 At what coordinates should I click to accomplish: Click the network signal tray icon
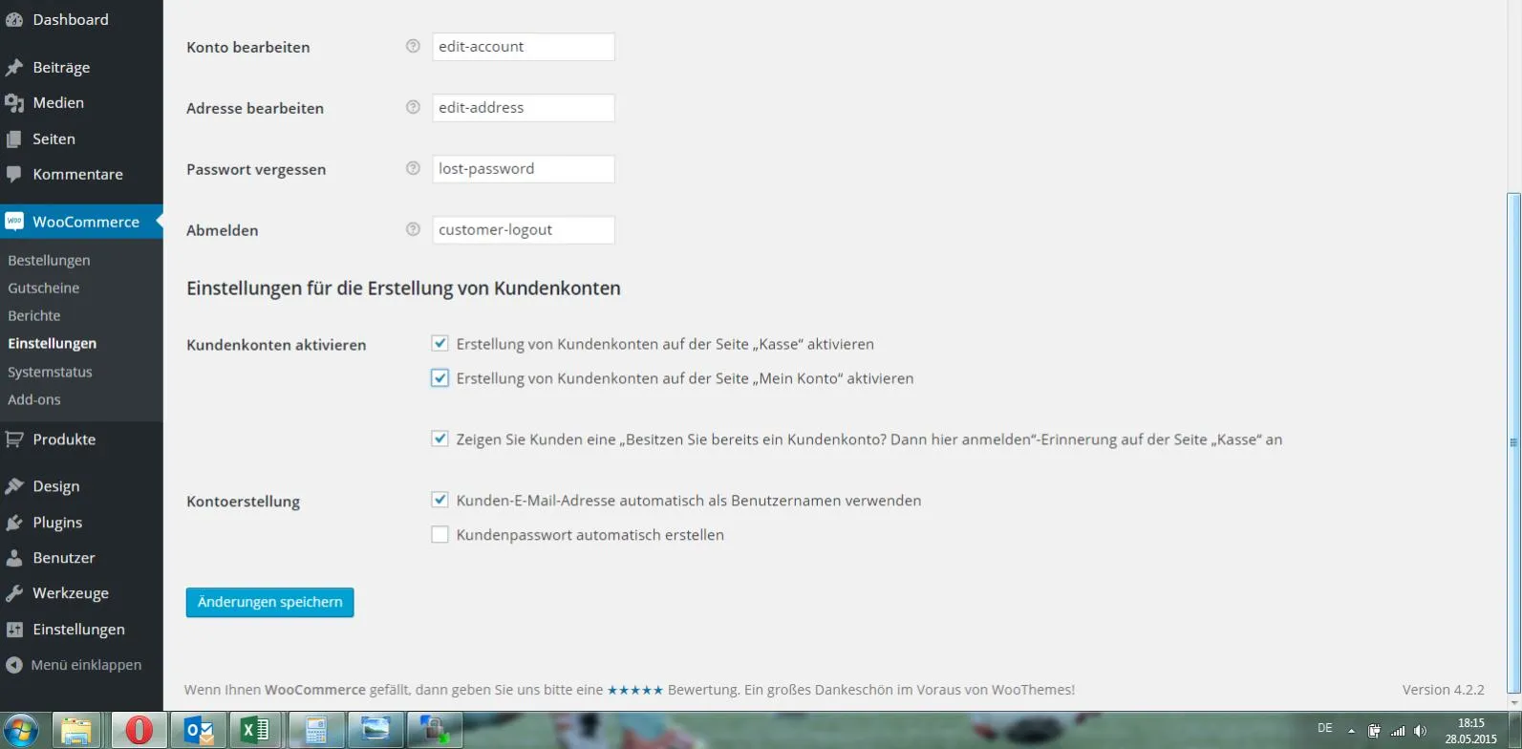pyautogui.click(x=1398, y=731)
